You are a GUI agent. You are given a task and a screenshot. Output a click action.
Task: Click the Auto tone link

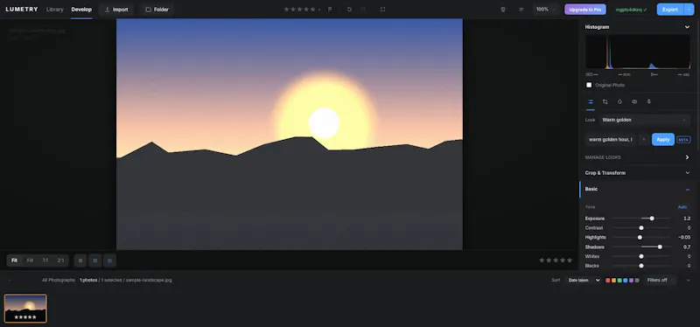(x=682, y=207)
